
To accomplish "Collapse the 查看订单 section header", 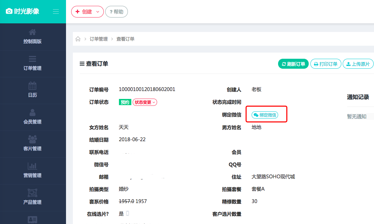I will tap(81, 64).
